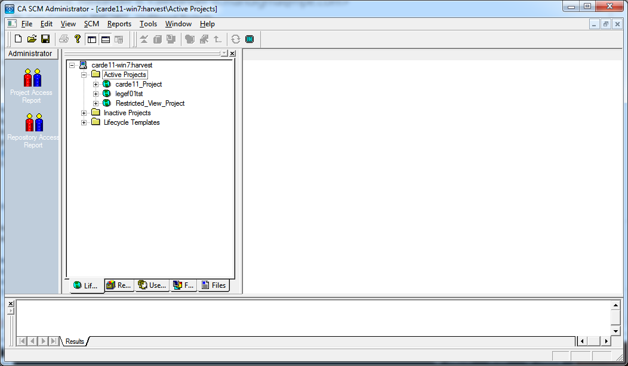Open the View menu
This screenshot has width=628, height=366.
tap(68, 24)
